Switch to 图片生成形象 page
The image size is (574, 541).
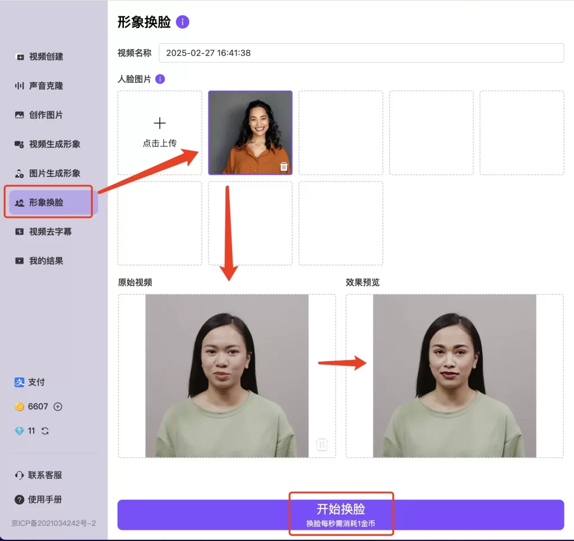click(47, 174)
